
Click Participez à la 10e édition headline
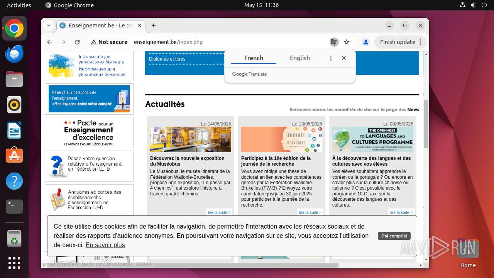point(276,161)
